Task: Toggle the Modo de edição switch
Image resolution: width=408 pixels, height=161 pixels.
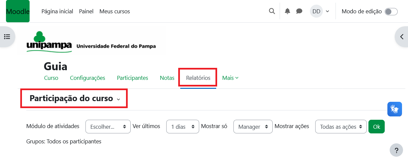Action: pyautogui.click(x=391, y=12)
